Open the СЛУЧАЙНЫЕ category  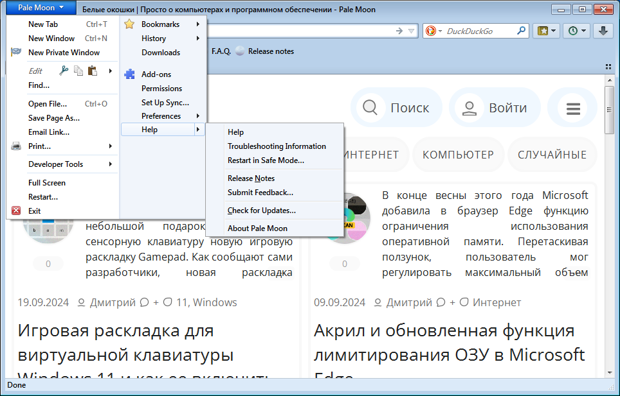click(552, 155)
